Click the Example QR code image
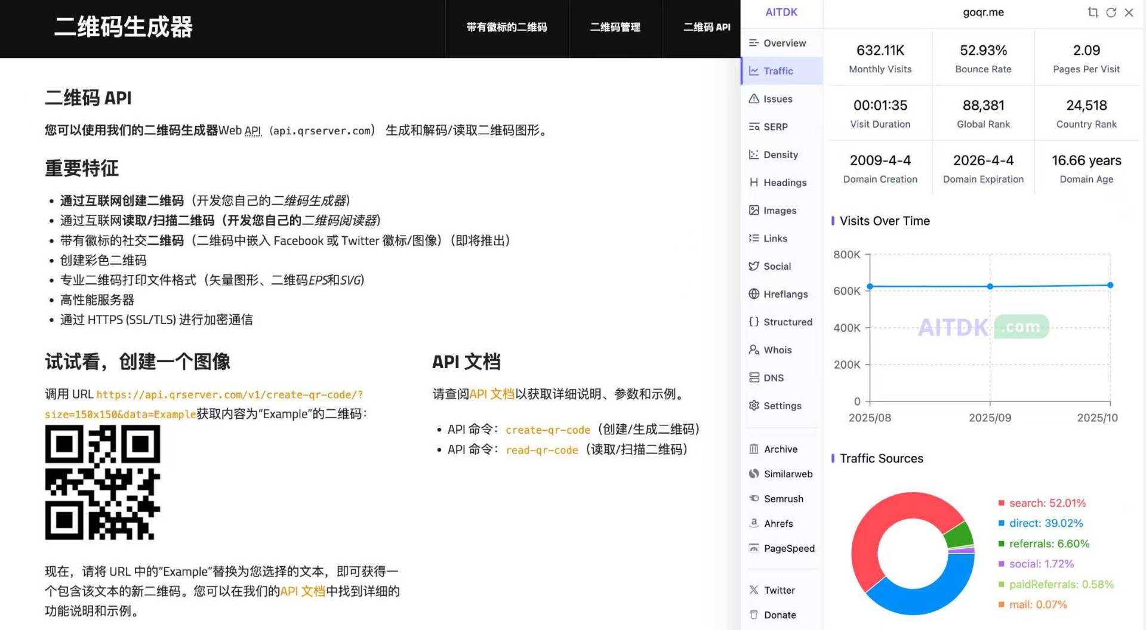This screenshot has height=630, width=1146. [103, 483]
